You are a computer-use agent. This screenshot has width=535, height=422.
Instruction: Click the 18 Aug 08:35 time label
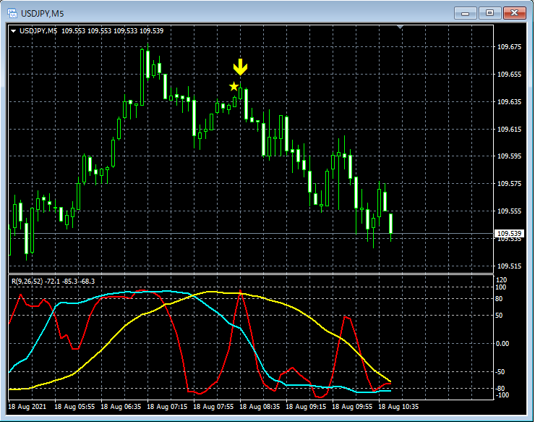[x=260, y=407]
